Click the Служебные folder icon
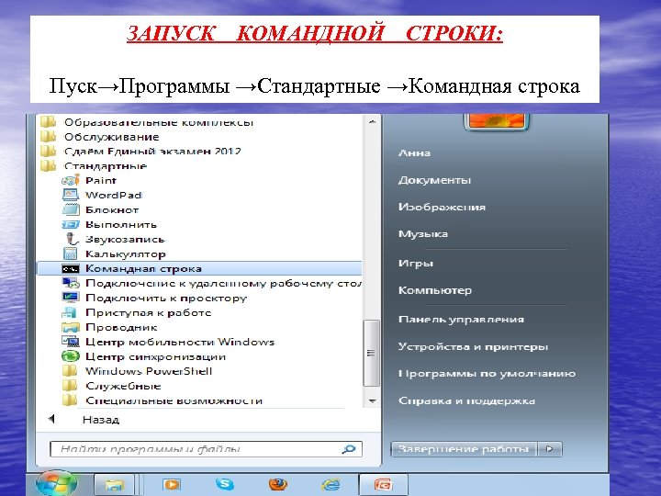661x496 pixels. (x=70, y=386)
